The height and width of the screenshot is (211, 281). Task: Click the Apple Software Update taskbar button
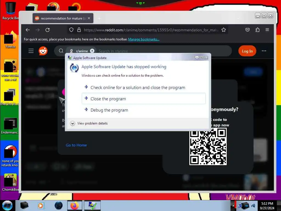click(x=92, y=206)
